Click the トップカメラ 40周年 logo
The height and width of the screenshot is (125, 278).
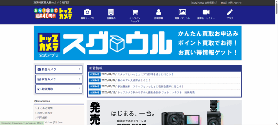click(53, 14)
